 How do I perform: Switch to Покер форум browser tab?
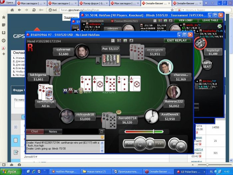[94, 3]
